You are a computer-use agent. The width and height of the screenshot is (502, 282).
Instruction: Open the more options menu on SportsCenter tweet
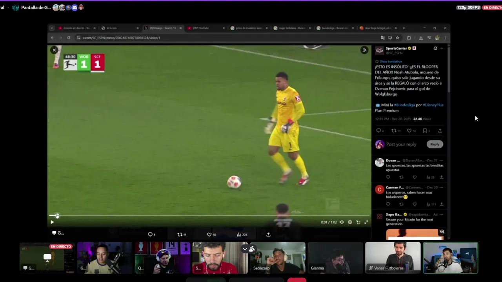click(x=441, y=48)
